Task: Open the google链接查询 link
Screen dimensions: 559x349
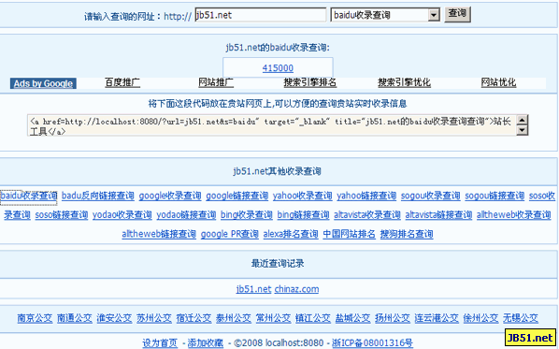Action: pyautogui.click(x=237, y=196)
